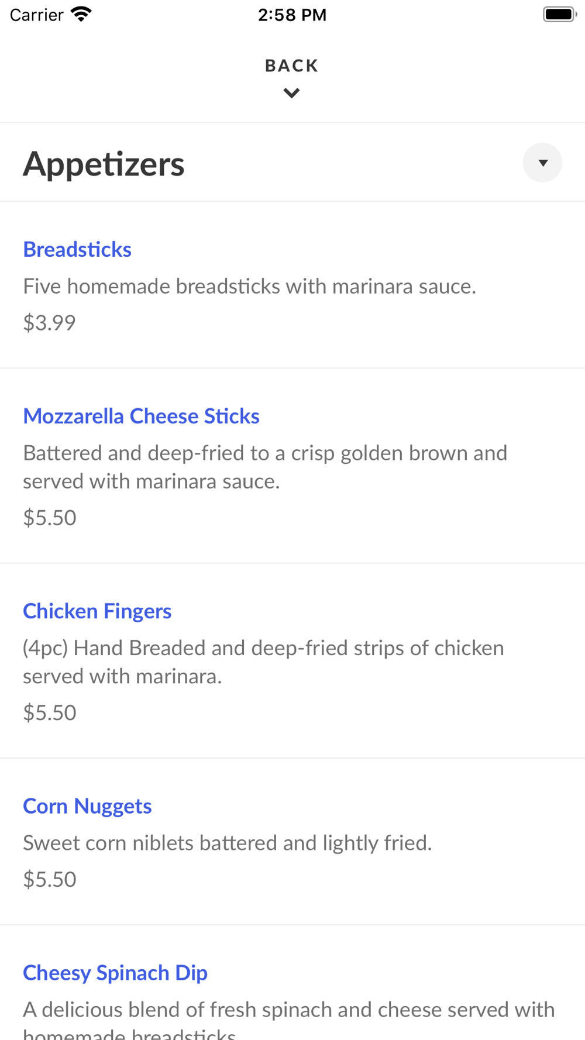Tap the Chicken Fingers description text
This screenshot has width=585, height=1040.
click(263, 662)
